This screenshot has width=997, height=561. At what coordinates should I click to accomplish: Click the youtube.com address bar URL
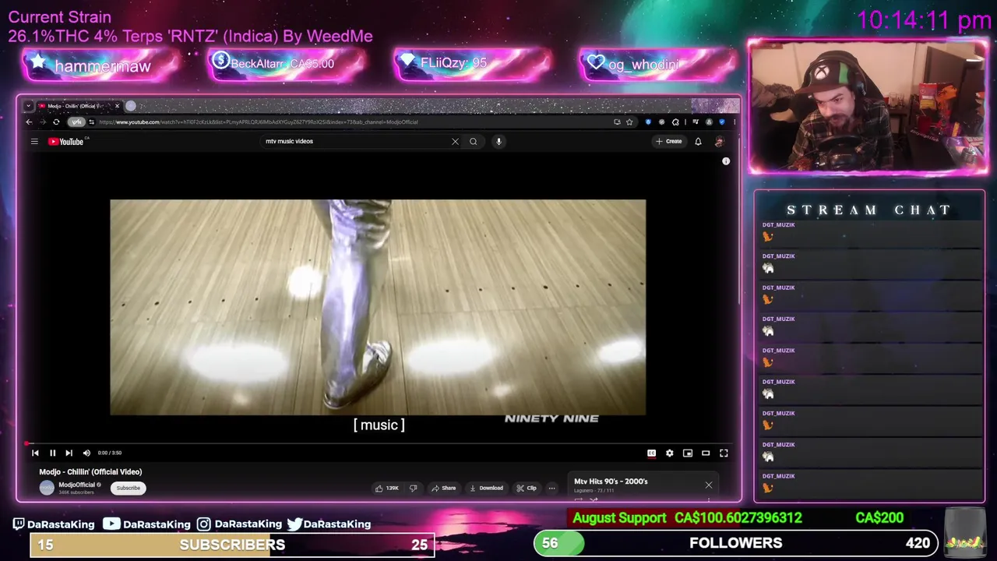[x=259, y=122]
